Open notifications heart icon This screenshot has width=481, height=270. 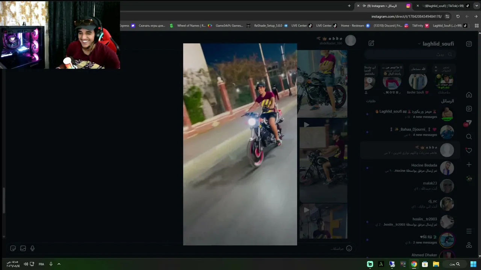(469, 150)
